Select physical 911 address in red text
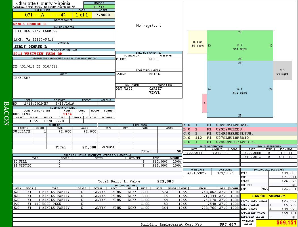The height and width of the screenshot is (227, 298). (x=37, y=54)
